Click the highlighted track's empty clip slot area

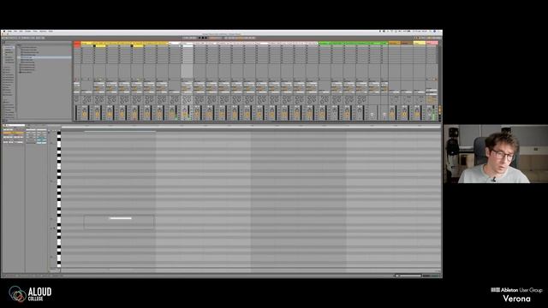[187, 71]
